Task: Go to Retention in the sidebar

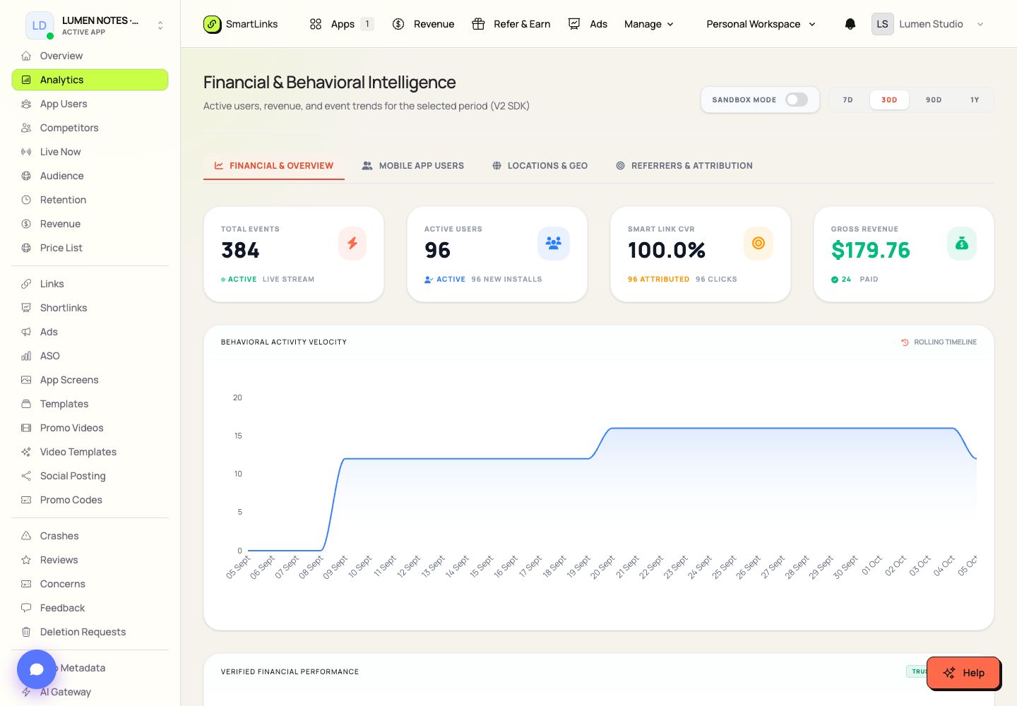Action: [90, 200]
